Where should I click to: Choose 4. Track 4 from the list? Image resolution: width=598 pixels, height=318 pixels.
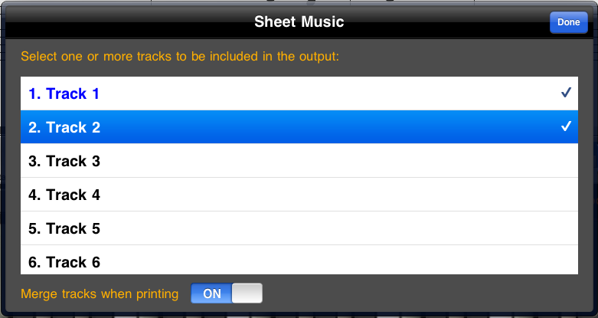coord(64,195)
